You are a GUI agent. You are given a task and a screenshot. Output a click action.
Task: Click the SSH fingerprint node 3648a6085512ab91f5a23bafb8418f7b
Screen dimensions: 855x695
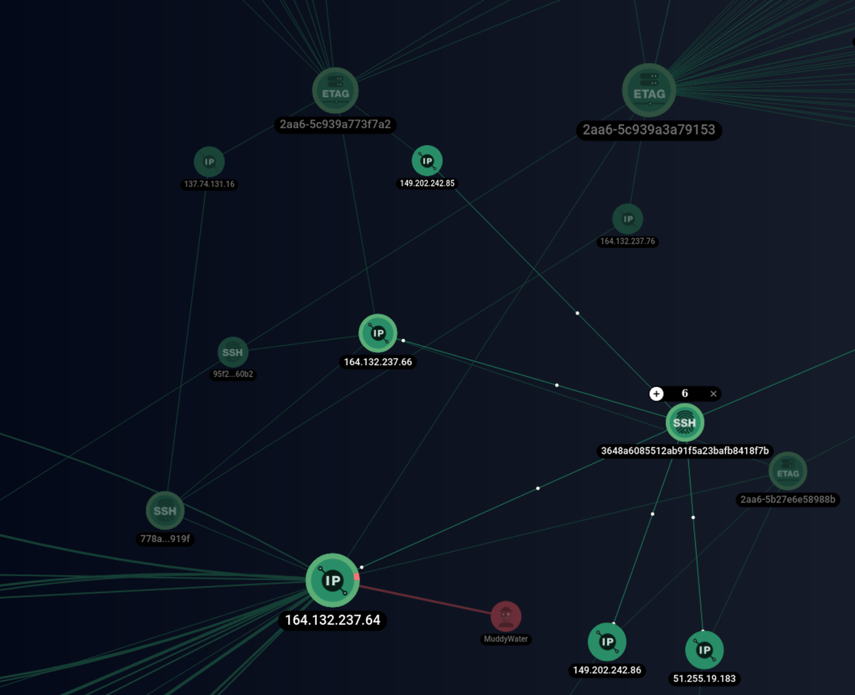tap(686, 423)
